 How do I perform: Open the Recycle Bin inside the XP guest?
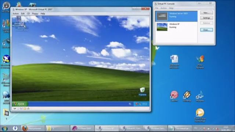142,91
